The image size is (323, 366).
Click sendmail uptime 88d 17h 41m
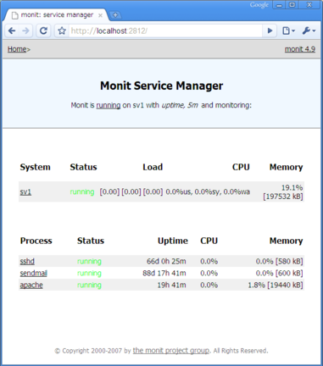pos(164,273)
